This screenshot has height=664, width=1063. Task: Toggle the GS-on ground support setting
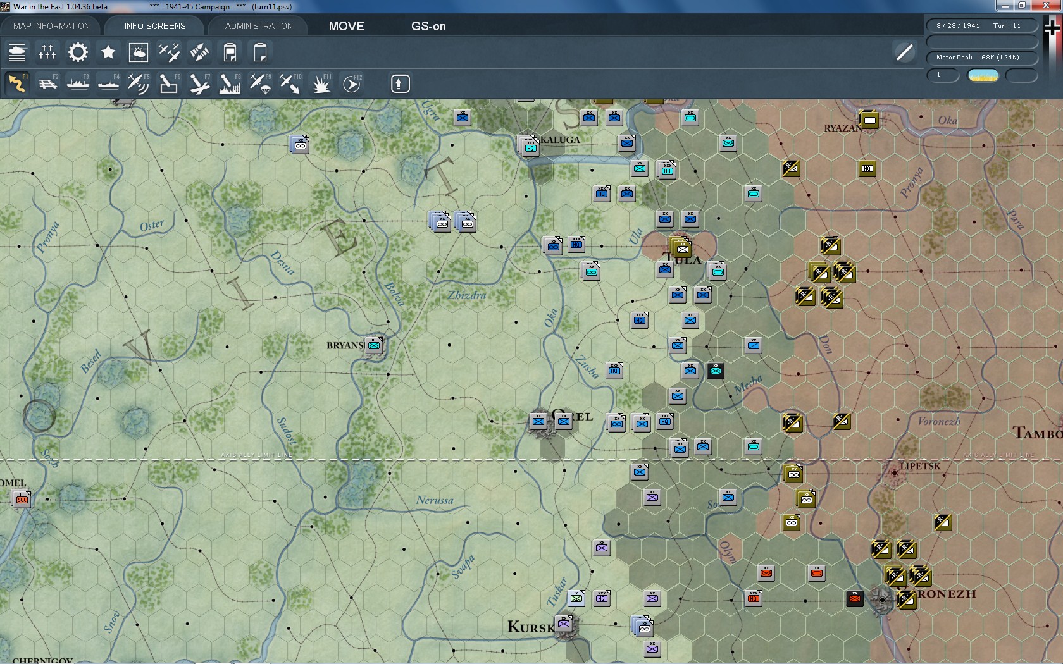pos(428,26)
